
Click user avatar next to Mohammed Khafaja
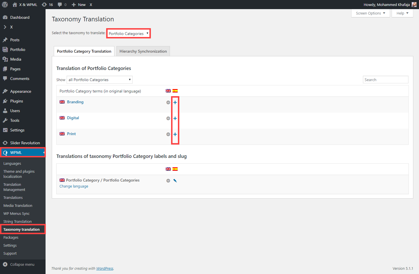click(414, 5)
